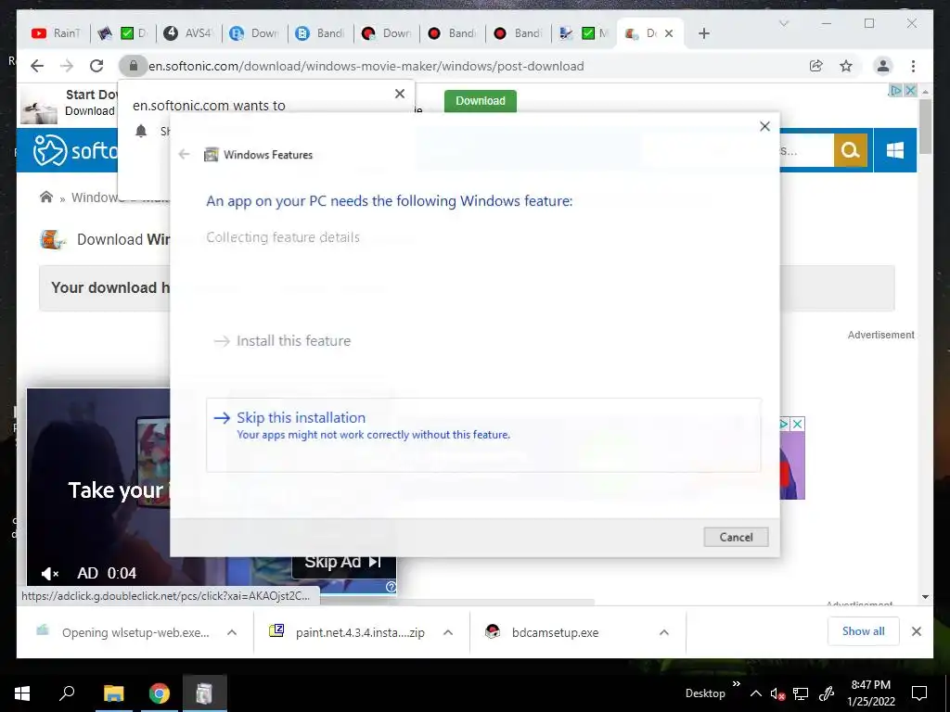Open the notification action center
The image size is (950, 712).
click(x=919, y=693)
